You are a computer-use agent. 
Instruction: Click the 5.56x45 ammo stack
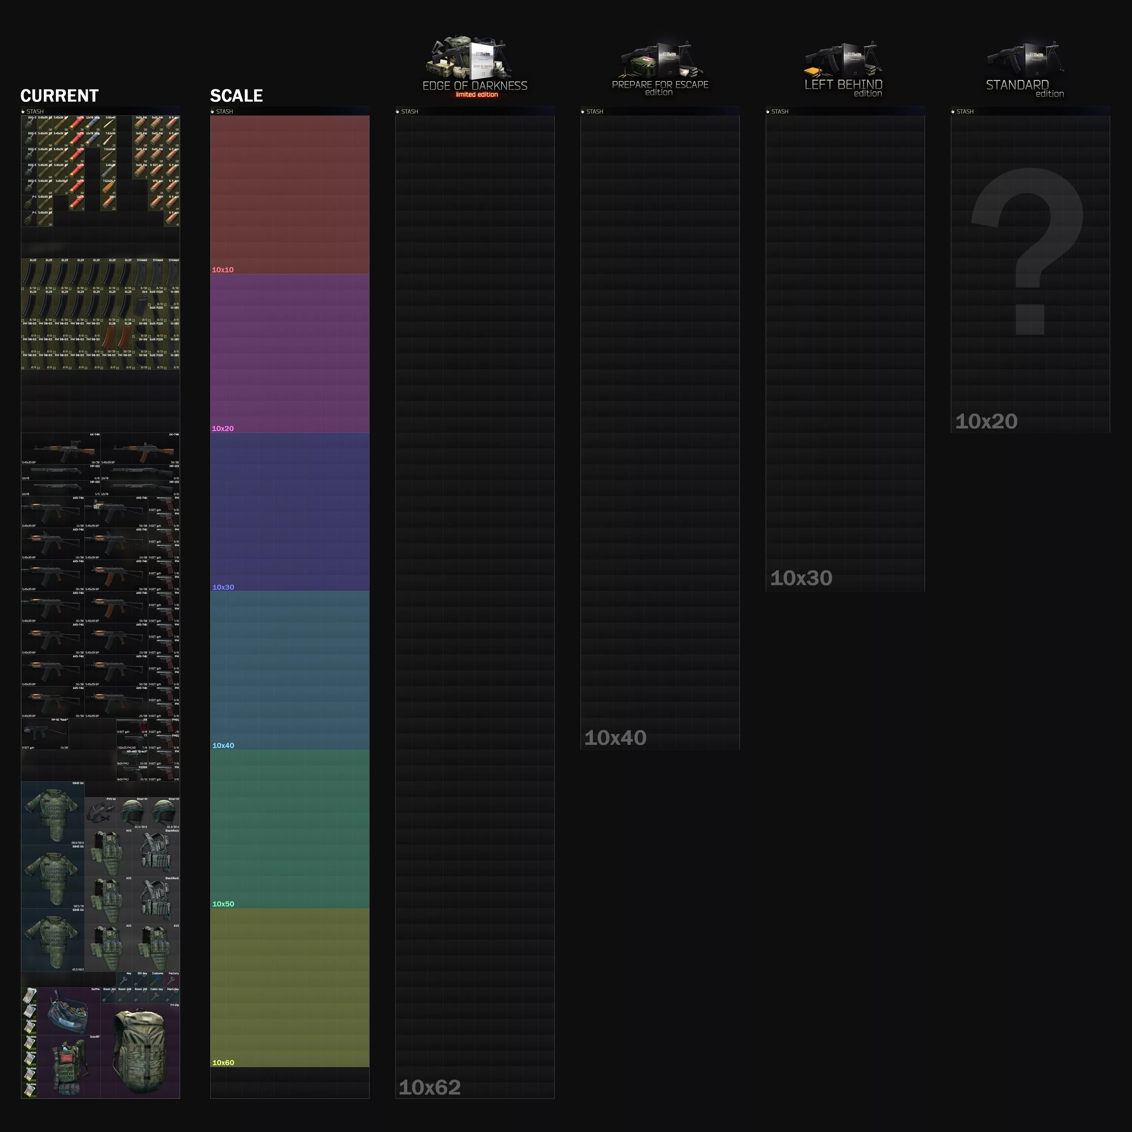point(109,123)
